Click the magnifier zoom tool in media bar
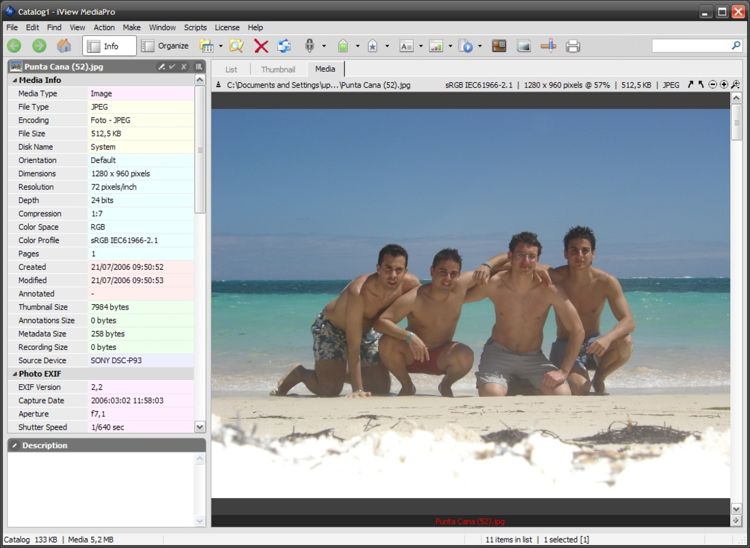The width and height of the screenshot is (750, 548). click(x=736, y=85)
